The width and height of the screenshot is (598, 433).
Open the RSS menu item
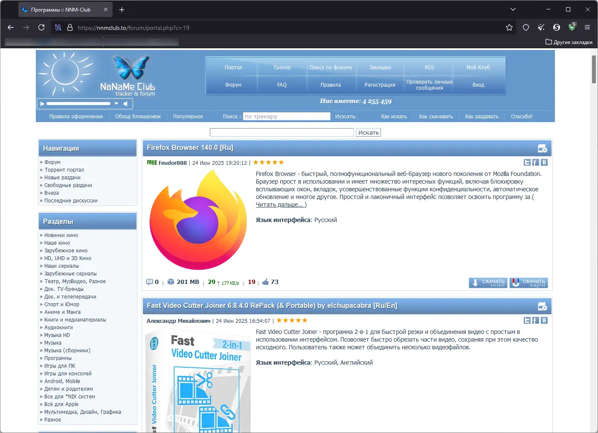pos(429,67)
